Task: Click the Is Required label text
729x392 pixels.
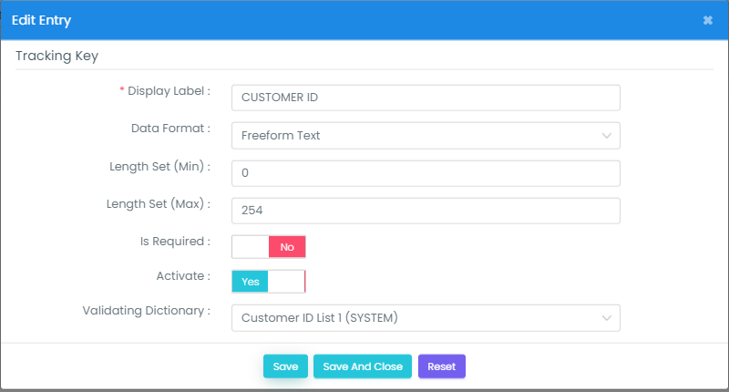Action: click(175, 242)
